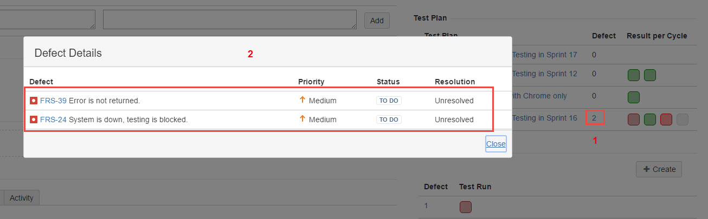Open the FRS-24 defect link
Screen dimensions: 708x219
(x=53, y=120)
